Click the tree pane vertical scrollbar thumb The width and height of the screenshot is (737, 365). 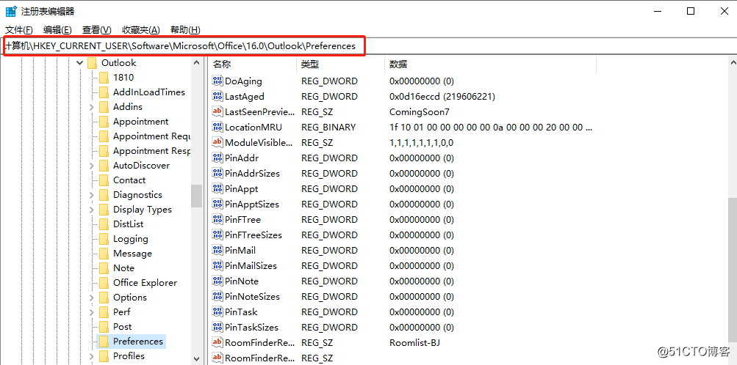click(196, 196)
